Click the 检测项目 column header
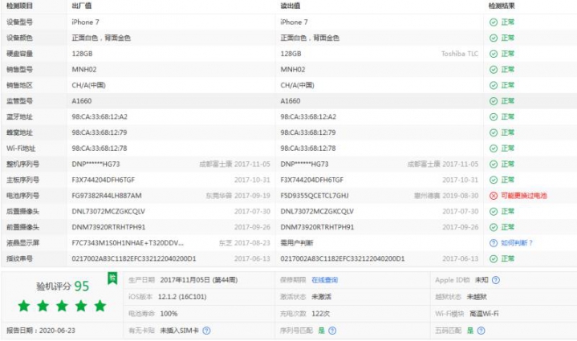 pyautogui.click(x=19, y=6)
